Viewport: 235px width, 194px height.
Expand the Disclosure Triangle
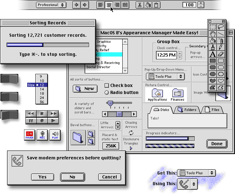click(x=131, y=148)
